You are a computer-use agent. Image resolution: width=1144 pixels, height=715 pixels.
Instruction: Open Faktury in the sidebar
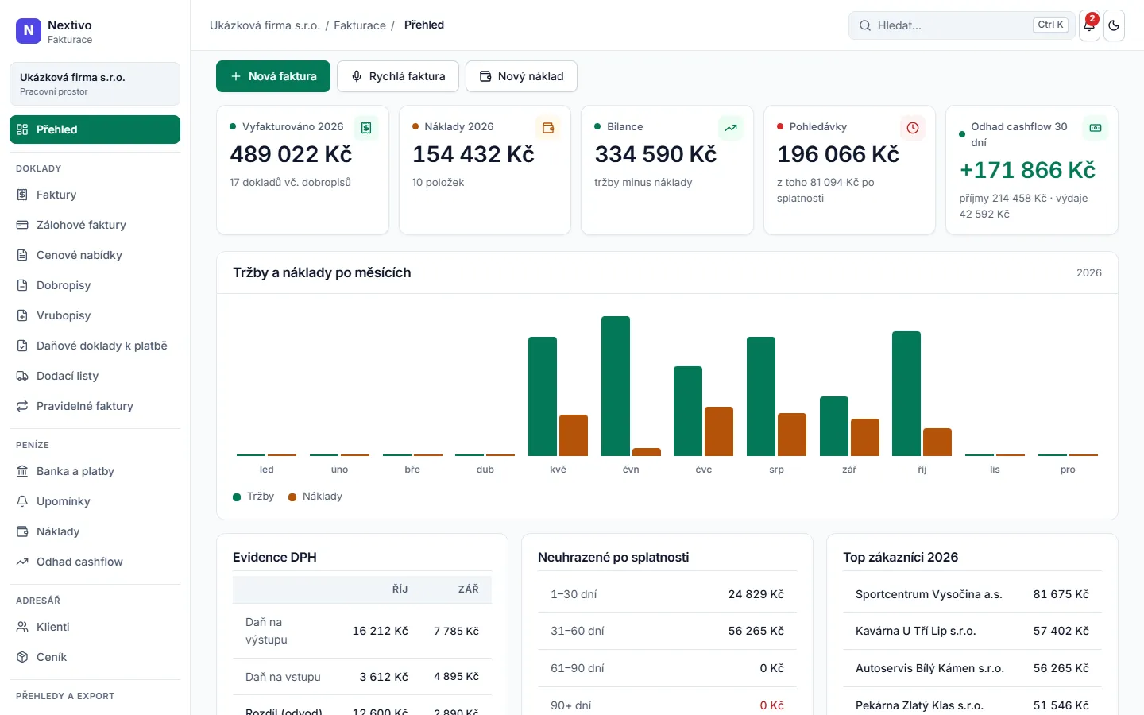95,195
